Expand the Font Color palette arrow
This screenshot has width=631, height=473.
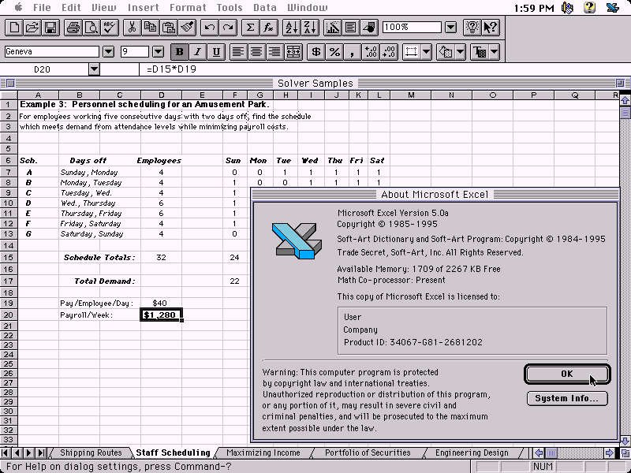click(x=495, y=52)
